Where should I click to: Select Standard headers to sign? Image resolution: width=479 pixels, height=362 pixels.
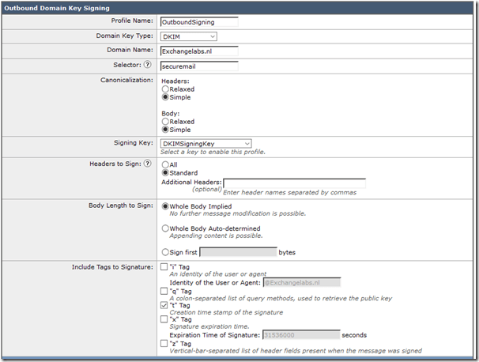pos(164,172)
